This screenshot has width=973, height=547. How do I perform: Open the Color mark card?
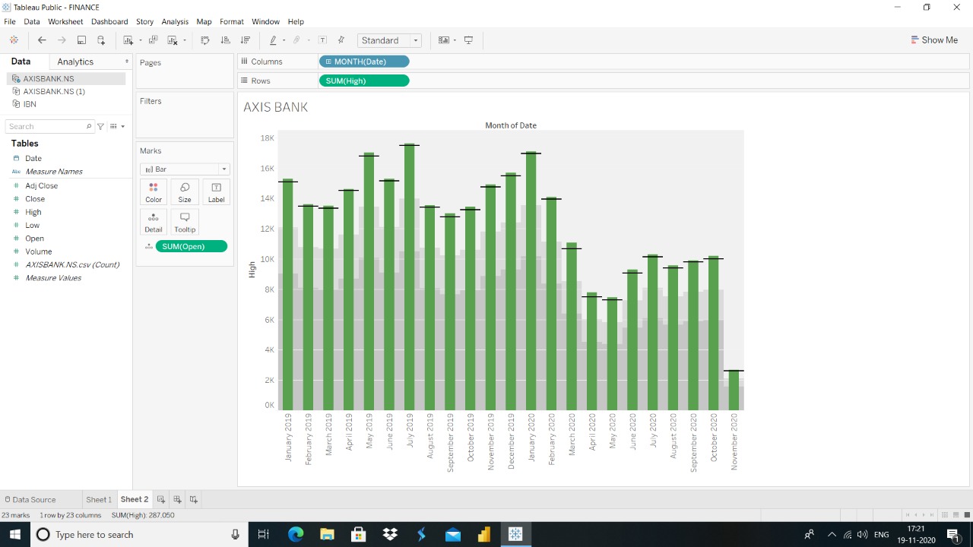pos(154,192)
